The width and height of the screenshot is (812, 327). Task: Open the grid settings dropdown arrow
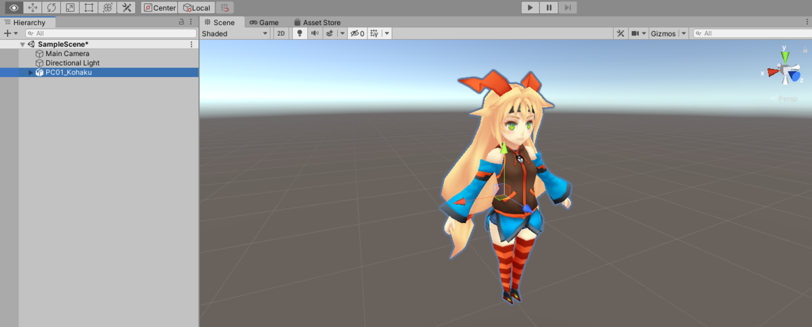(x=386, y=33)
